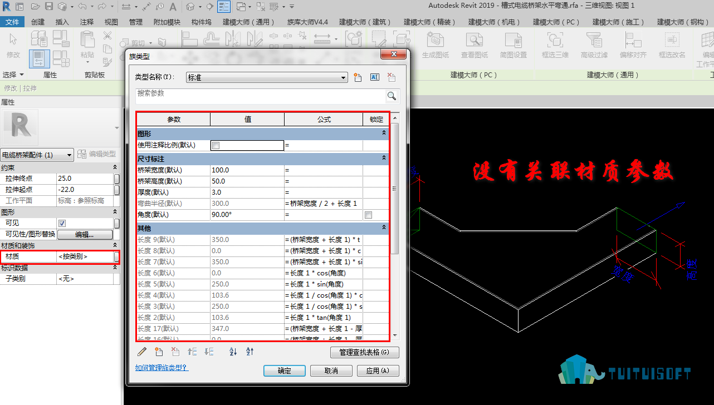Click the rename type icon beside 类型名称
This screenshot has width=714, height=405.
pyautogui.click(x=375, y=77)
